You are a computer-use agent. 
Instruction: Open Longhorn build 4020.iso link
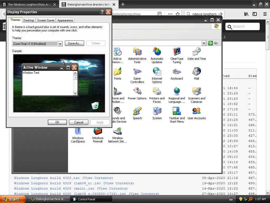click(x=47, y=178)
